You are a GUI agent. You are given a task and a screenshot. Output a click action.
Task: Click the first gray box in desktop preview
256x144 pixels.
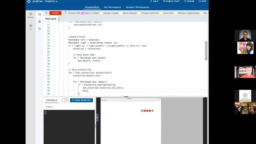tap(142, 111)
